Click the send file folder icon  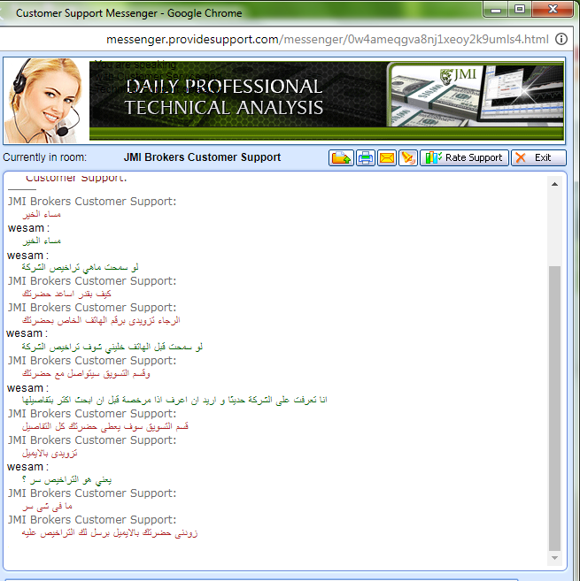point(341,157)
